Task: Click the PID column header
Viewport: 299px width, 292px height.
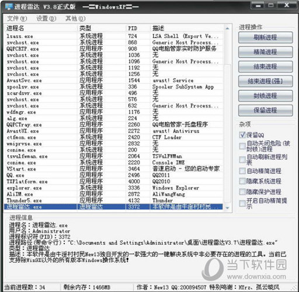Action: [138, 28]
